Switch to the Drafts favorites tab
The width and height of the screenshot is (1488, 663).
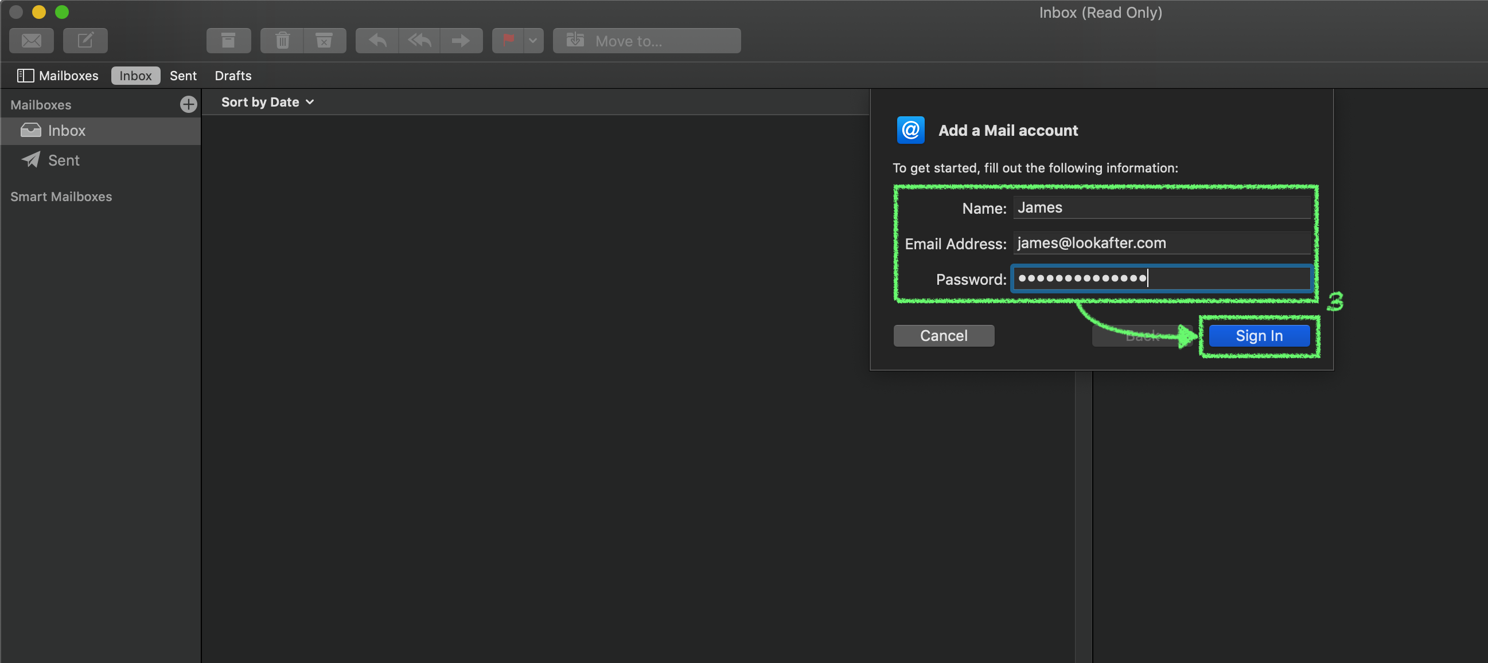coord(233,76)
